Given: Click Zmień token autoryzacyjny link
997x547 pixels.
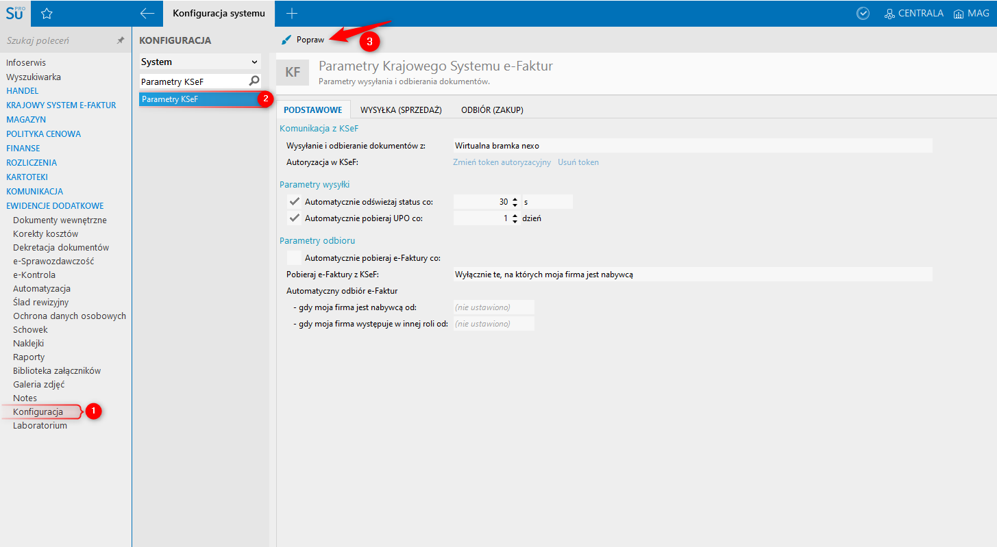Looking at the screenshot, I should click(x=502, y=162).
